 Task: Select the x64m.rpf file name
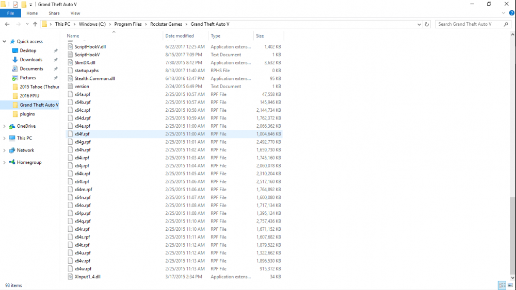(83, 190)
